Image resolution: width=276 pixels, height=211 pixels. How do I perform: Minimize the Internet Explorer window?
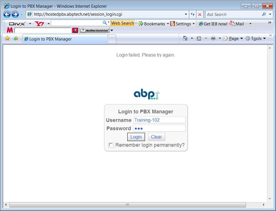point(246,6)
